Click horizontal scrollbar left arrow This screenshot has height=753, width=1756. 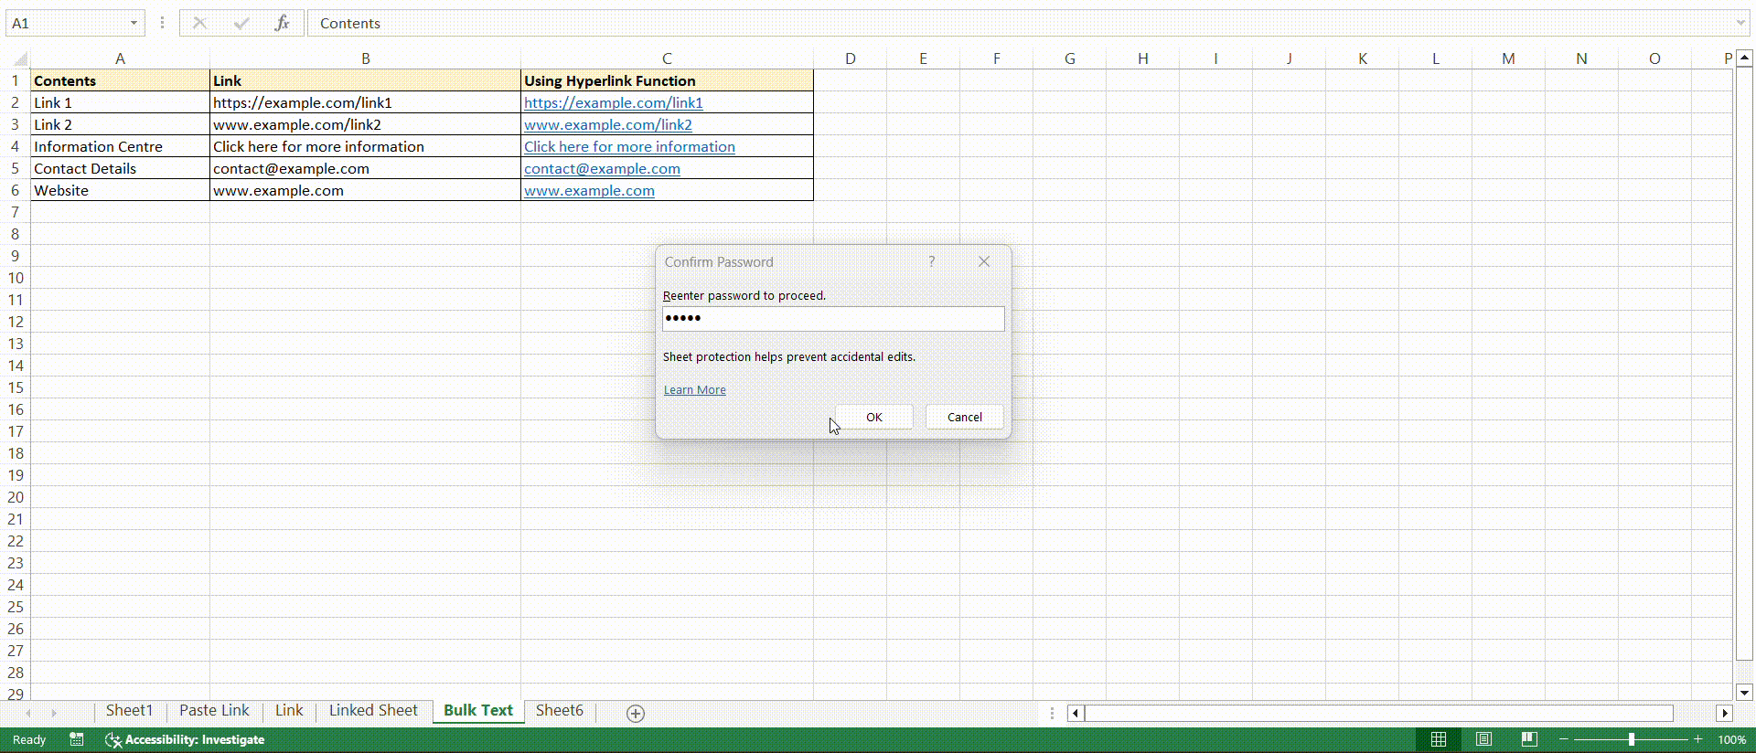pyautogui.click(x=1076, y=713)
